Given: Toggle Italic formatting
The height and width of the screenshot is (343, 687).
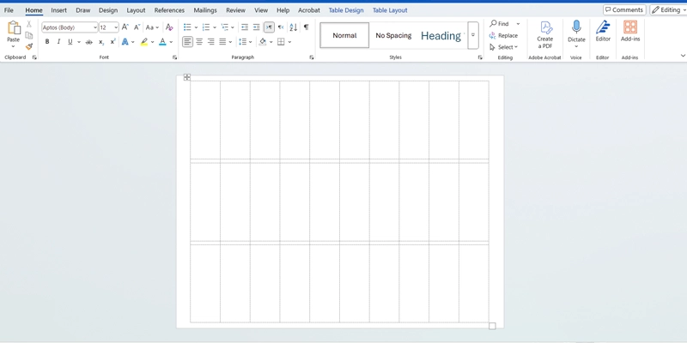Looking at the screenshot, I should click(x=58, y=42).
